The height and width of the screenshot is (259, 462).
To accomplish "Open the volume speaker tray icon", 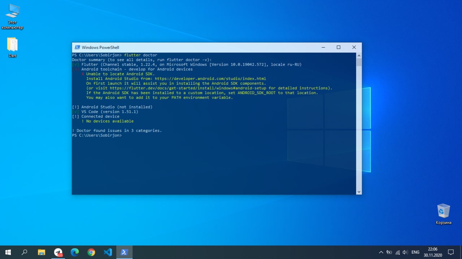I will pyautogui.click(x=405, y=252).
